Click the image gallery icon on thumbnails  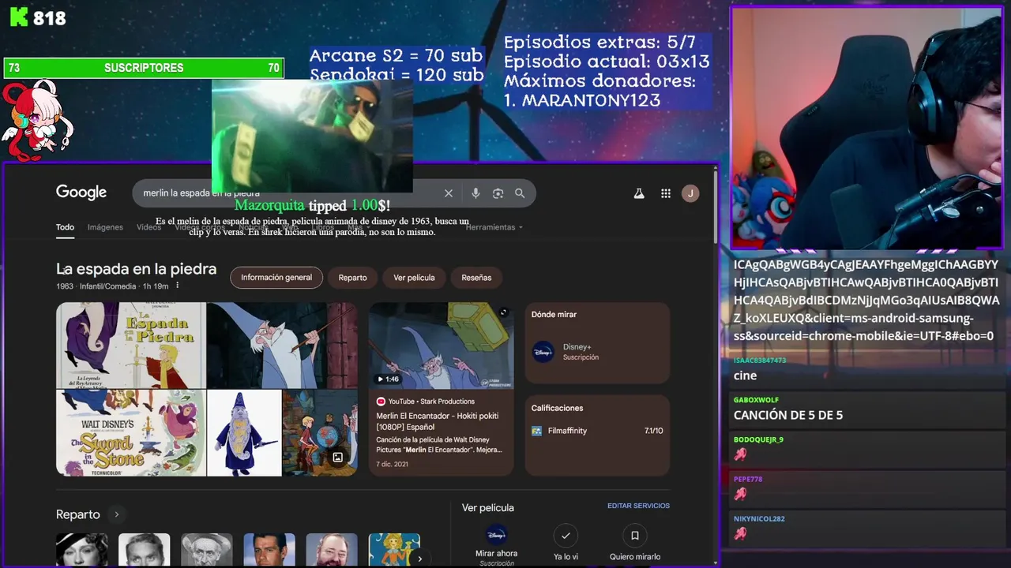tap(338, 458)
